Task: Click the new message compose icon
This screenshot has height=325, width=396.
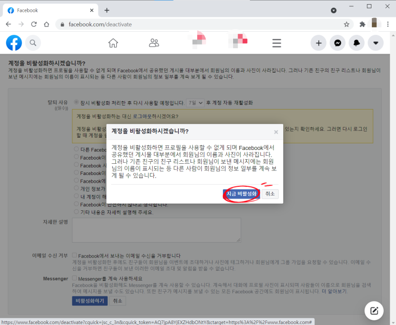Action: point(374,311)
